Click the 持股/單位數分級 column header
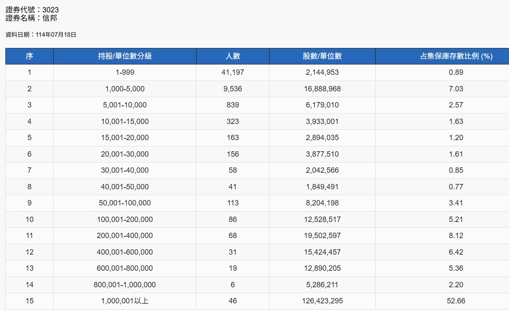The image size is (509, 310). (x=125, y=56)
